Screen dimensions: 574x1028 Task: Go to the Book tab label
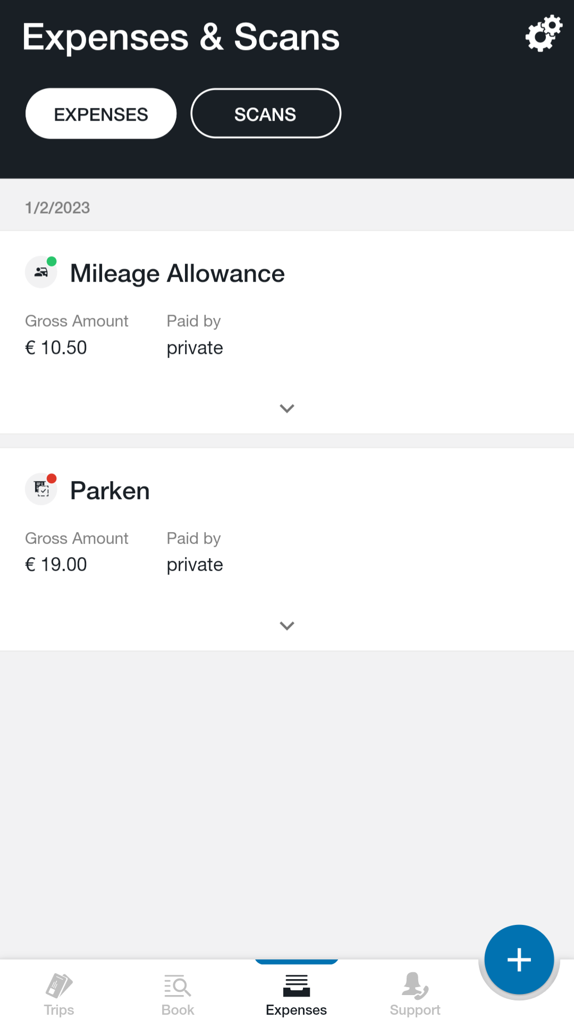pos(178,1010)
